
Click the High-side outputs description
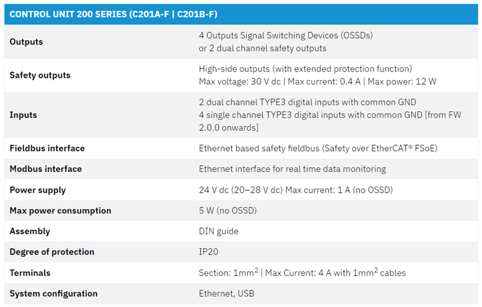(305, 68)
